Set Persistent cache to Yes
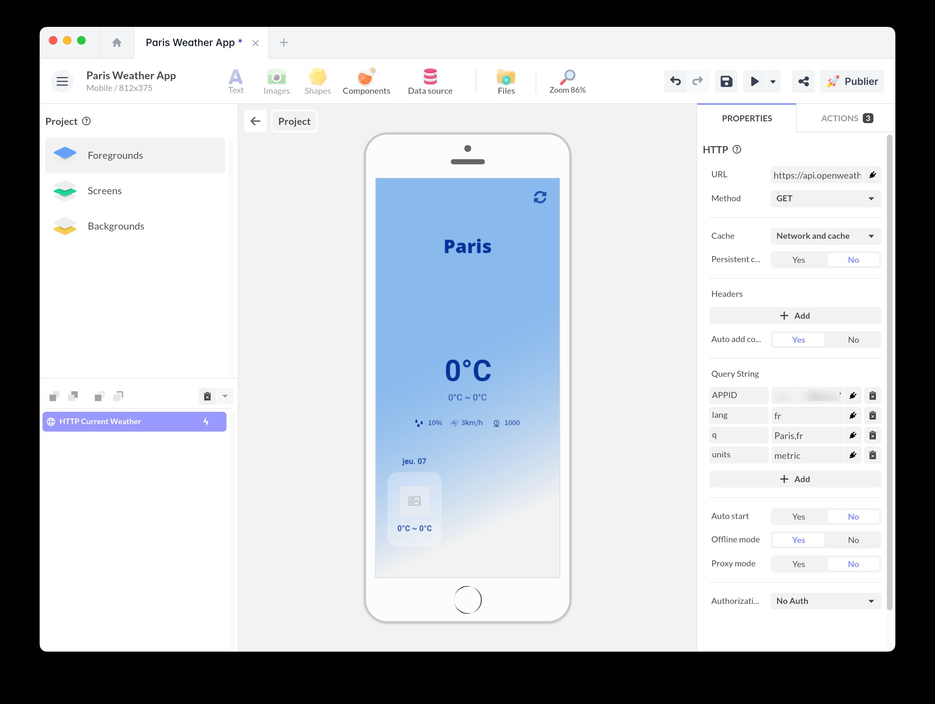 [798, 259]
